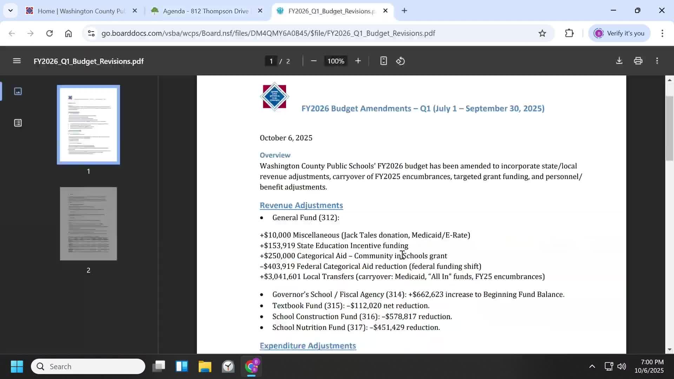Expand the tab search dropdown
The height and width of the screenshot is (379, 674).
point(11,11)
